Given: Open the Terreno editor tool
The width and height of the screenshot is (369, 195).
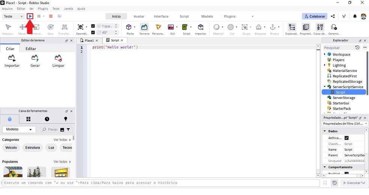Looking at the screenshot, I should 144,28.
